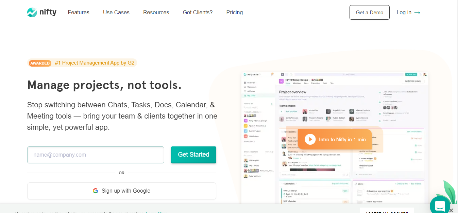The width and height of the screenshot is (458, 213).
Task: Click Mobile App in the app preview sidebar
Action: pos(252,136)
